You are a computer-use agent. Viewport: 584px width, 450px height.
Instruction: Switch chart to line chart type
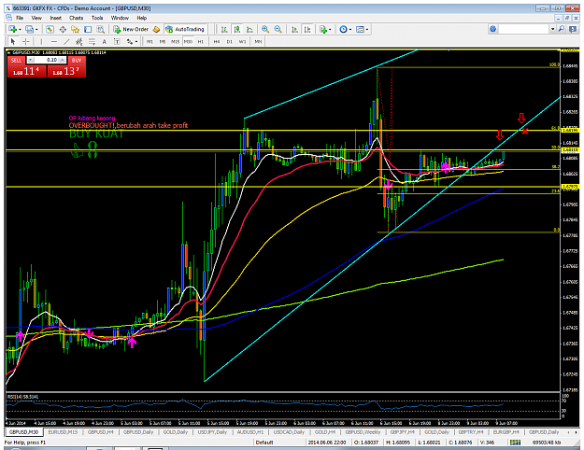[249, 29]
